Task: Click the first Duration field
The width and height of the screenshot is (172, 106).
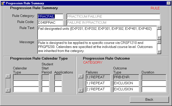Action: tap(154, 77)
